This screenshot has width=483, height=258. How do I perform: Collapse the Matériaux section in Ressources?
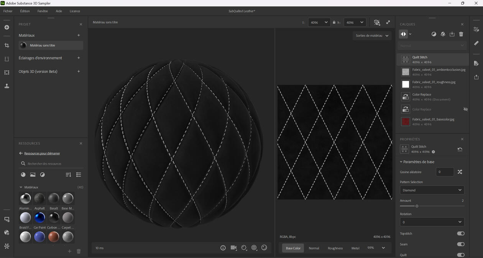point(21,187)
